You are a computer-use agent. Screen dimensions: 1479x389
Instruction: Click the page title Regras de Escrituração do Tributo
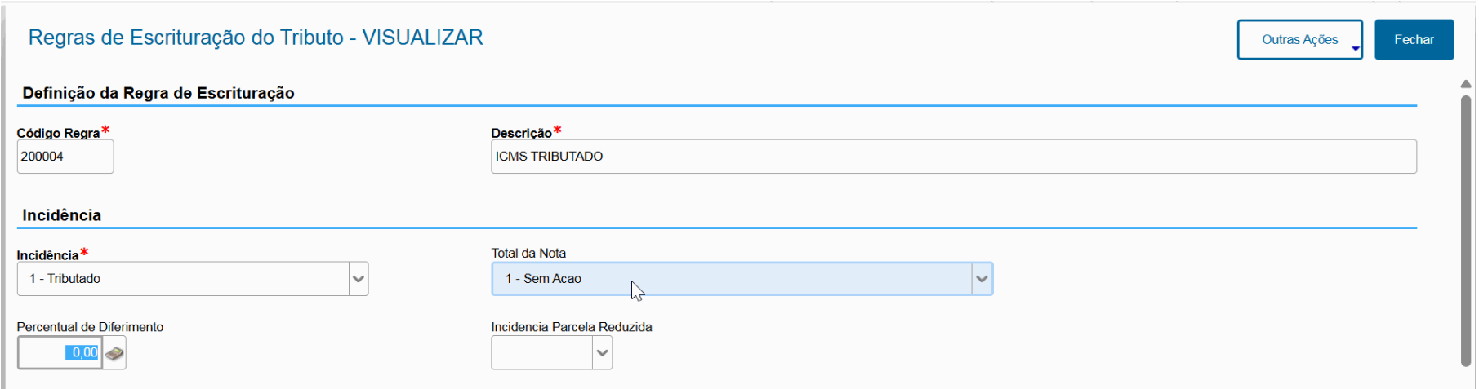click(256, 38)
